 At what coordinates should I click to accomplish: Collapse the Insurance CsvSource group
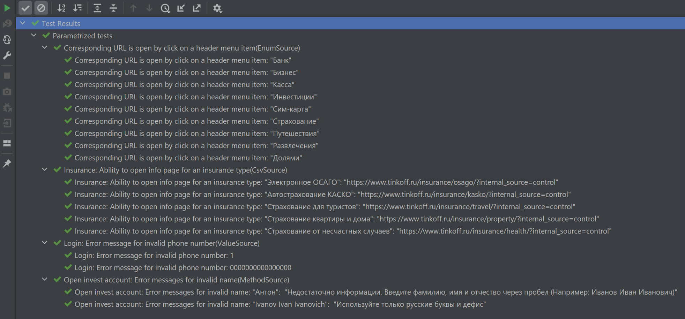(45, 169)
